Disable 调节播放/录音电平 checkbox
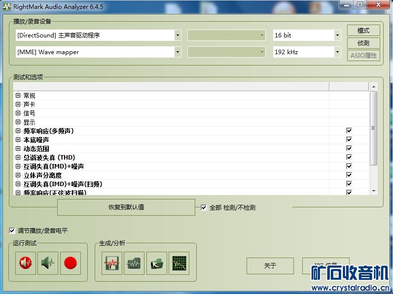The width and height of the screenshot is (393, 294). (12, 230)
